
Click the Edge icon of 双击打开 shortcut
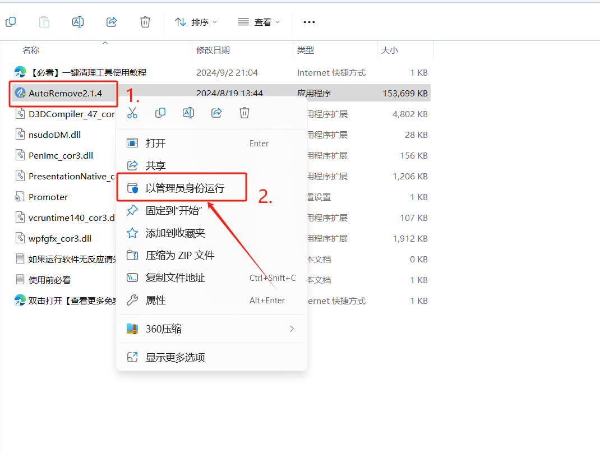[x=20, y=300]
